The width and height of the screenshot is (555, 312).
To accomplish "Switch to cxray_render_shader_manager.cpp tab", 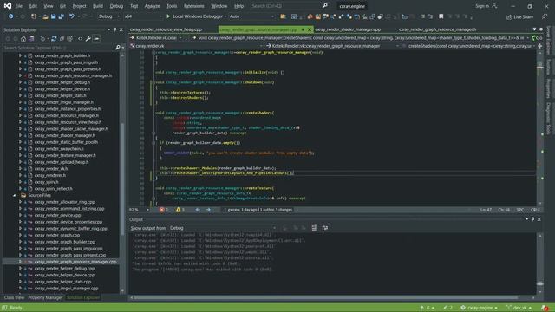I will (348, 29).
